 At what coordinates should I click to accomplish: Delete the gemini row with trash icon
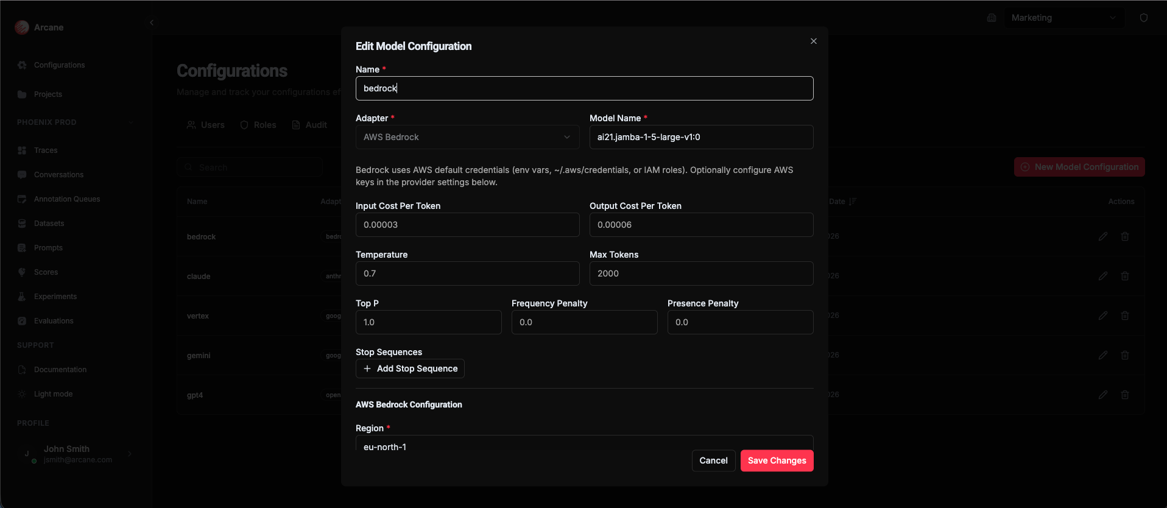pos(1125,355)
